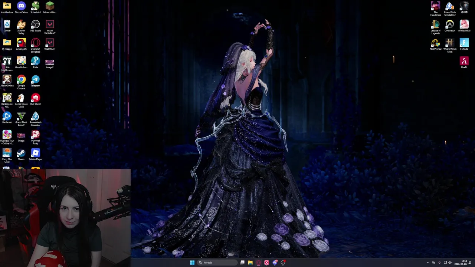The width and height of the screenshot is (475, 267).
Task: Launch Among Us desktop shortcut
Action: 21,44
